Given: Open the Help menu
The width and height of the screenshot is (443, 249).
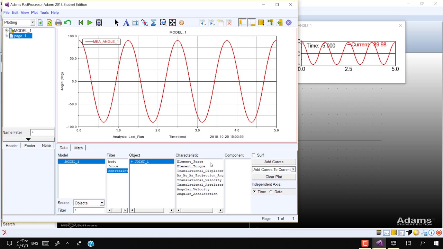Looking at the screenshot, I should [x=55, y=12].
